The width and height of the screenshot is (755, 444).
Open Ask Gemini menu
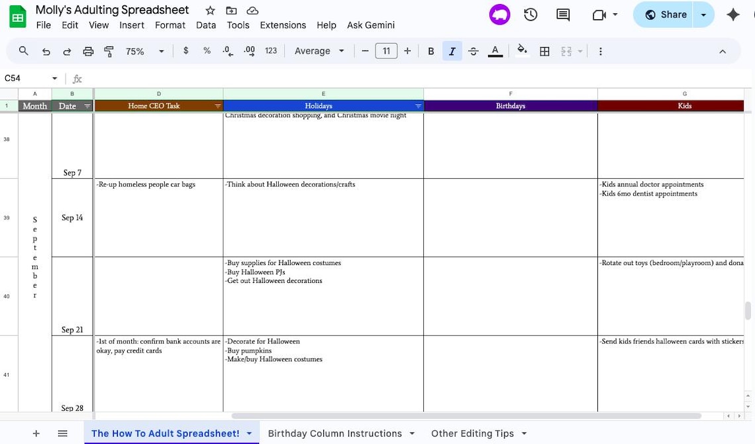(371, 25)
